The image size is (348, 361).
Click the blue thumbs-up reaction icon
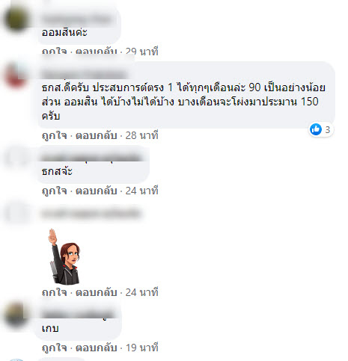316,129
